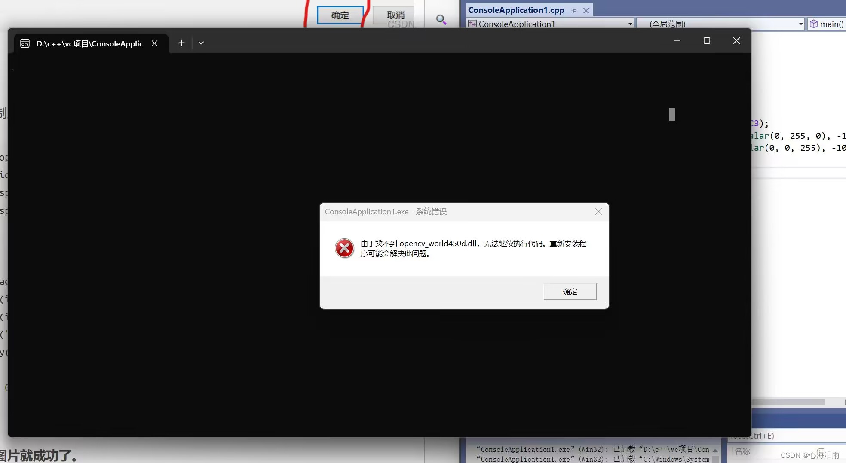The image size is (846, 463).
Task: Switch to the ConsoleApplication1.cpp editor tab
Action: click(516, 10)
